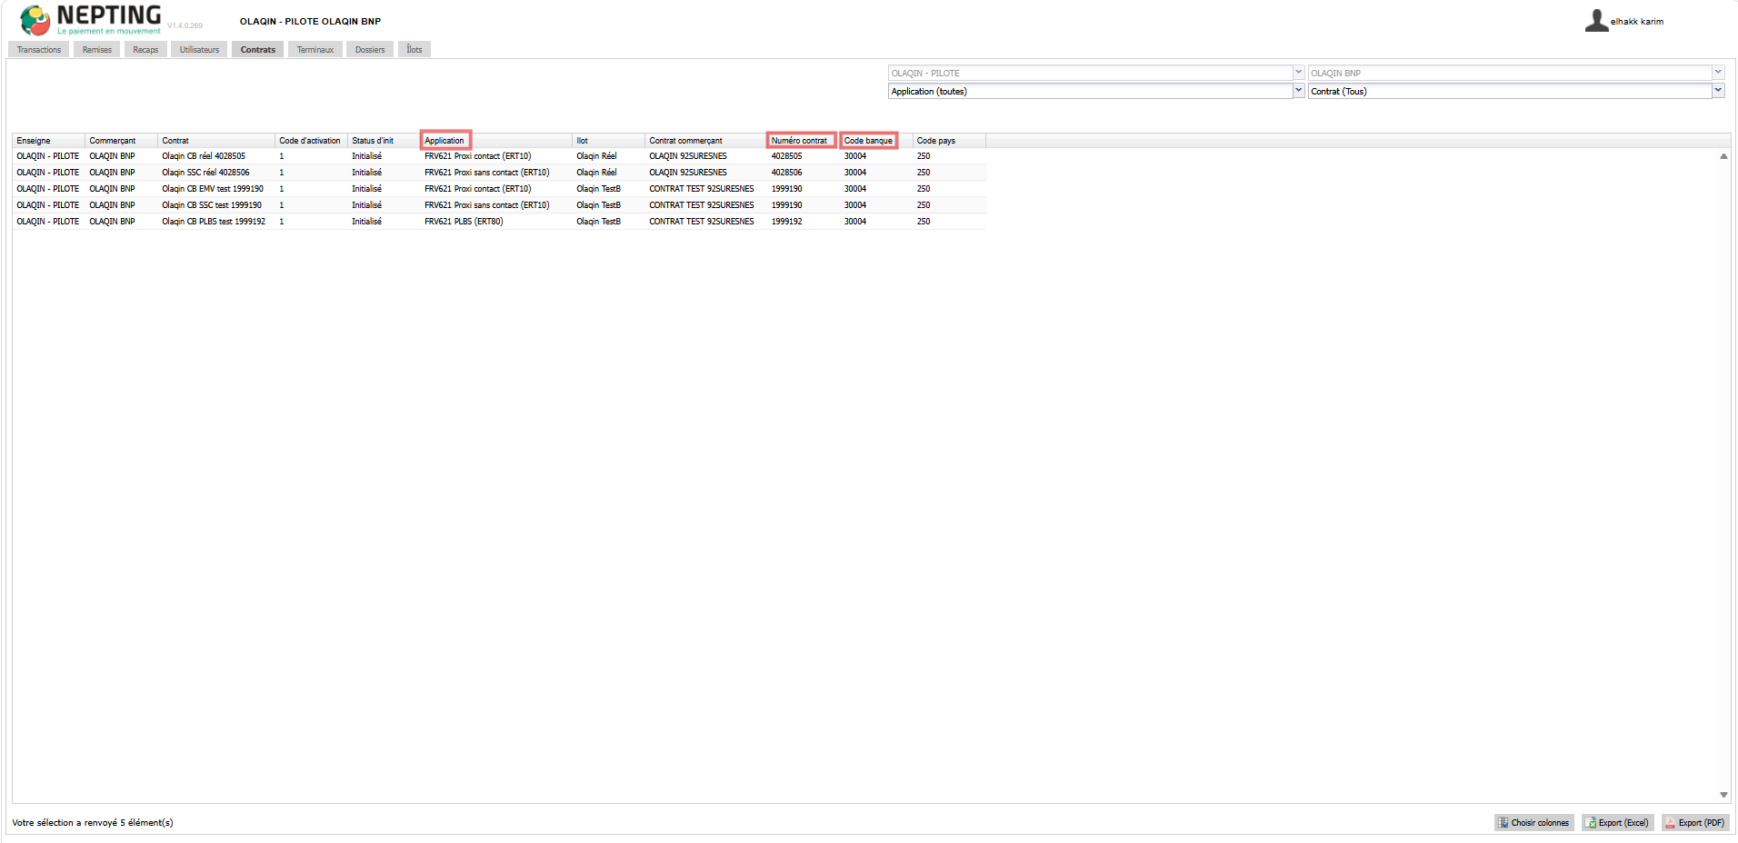1738x843 pixels.
Task: Sort by the Application column header
Action: 496,141
